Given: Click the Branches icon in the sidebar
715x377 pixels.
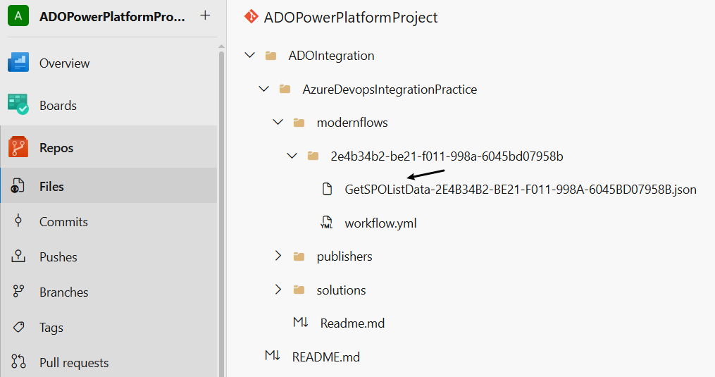Looking at the screenshot, I should 18,291.
